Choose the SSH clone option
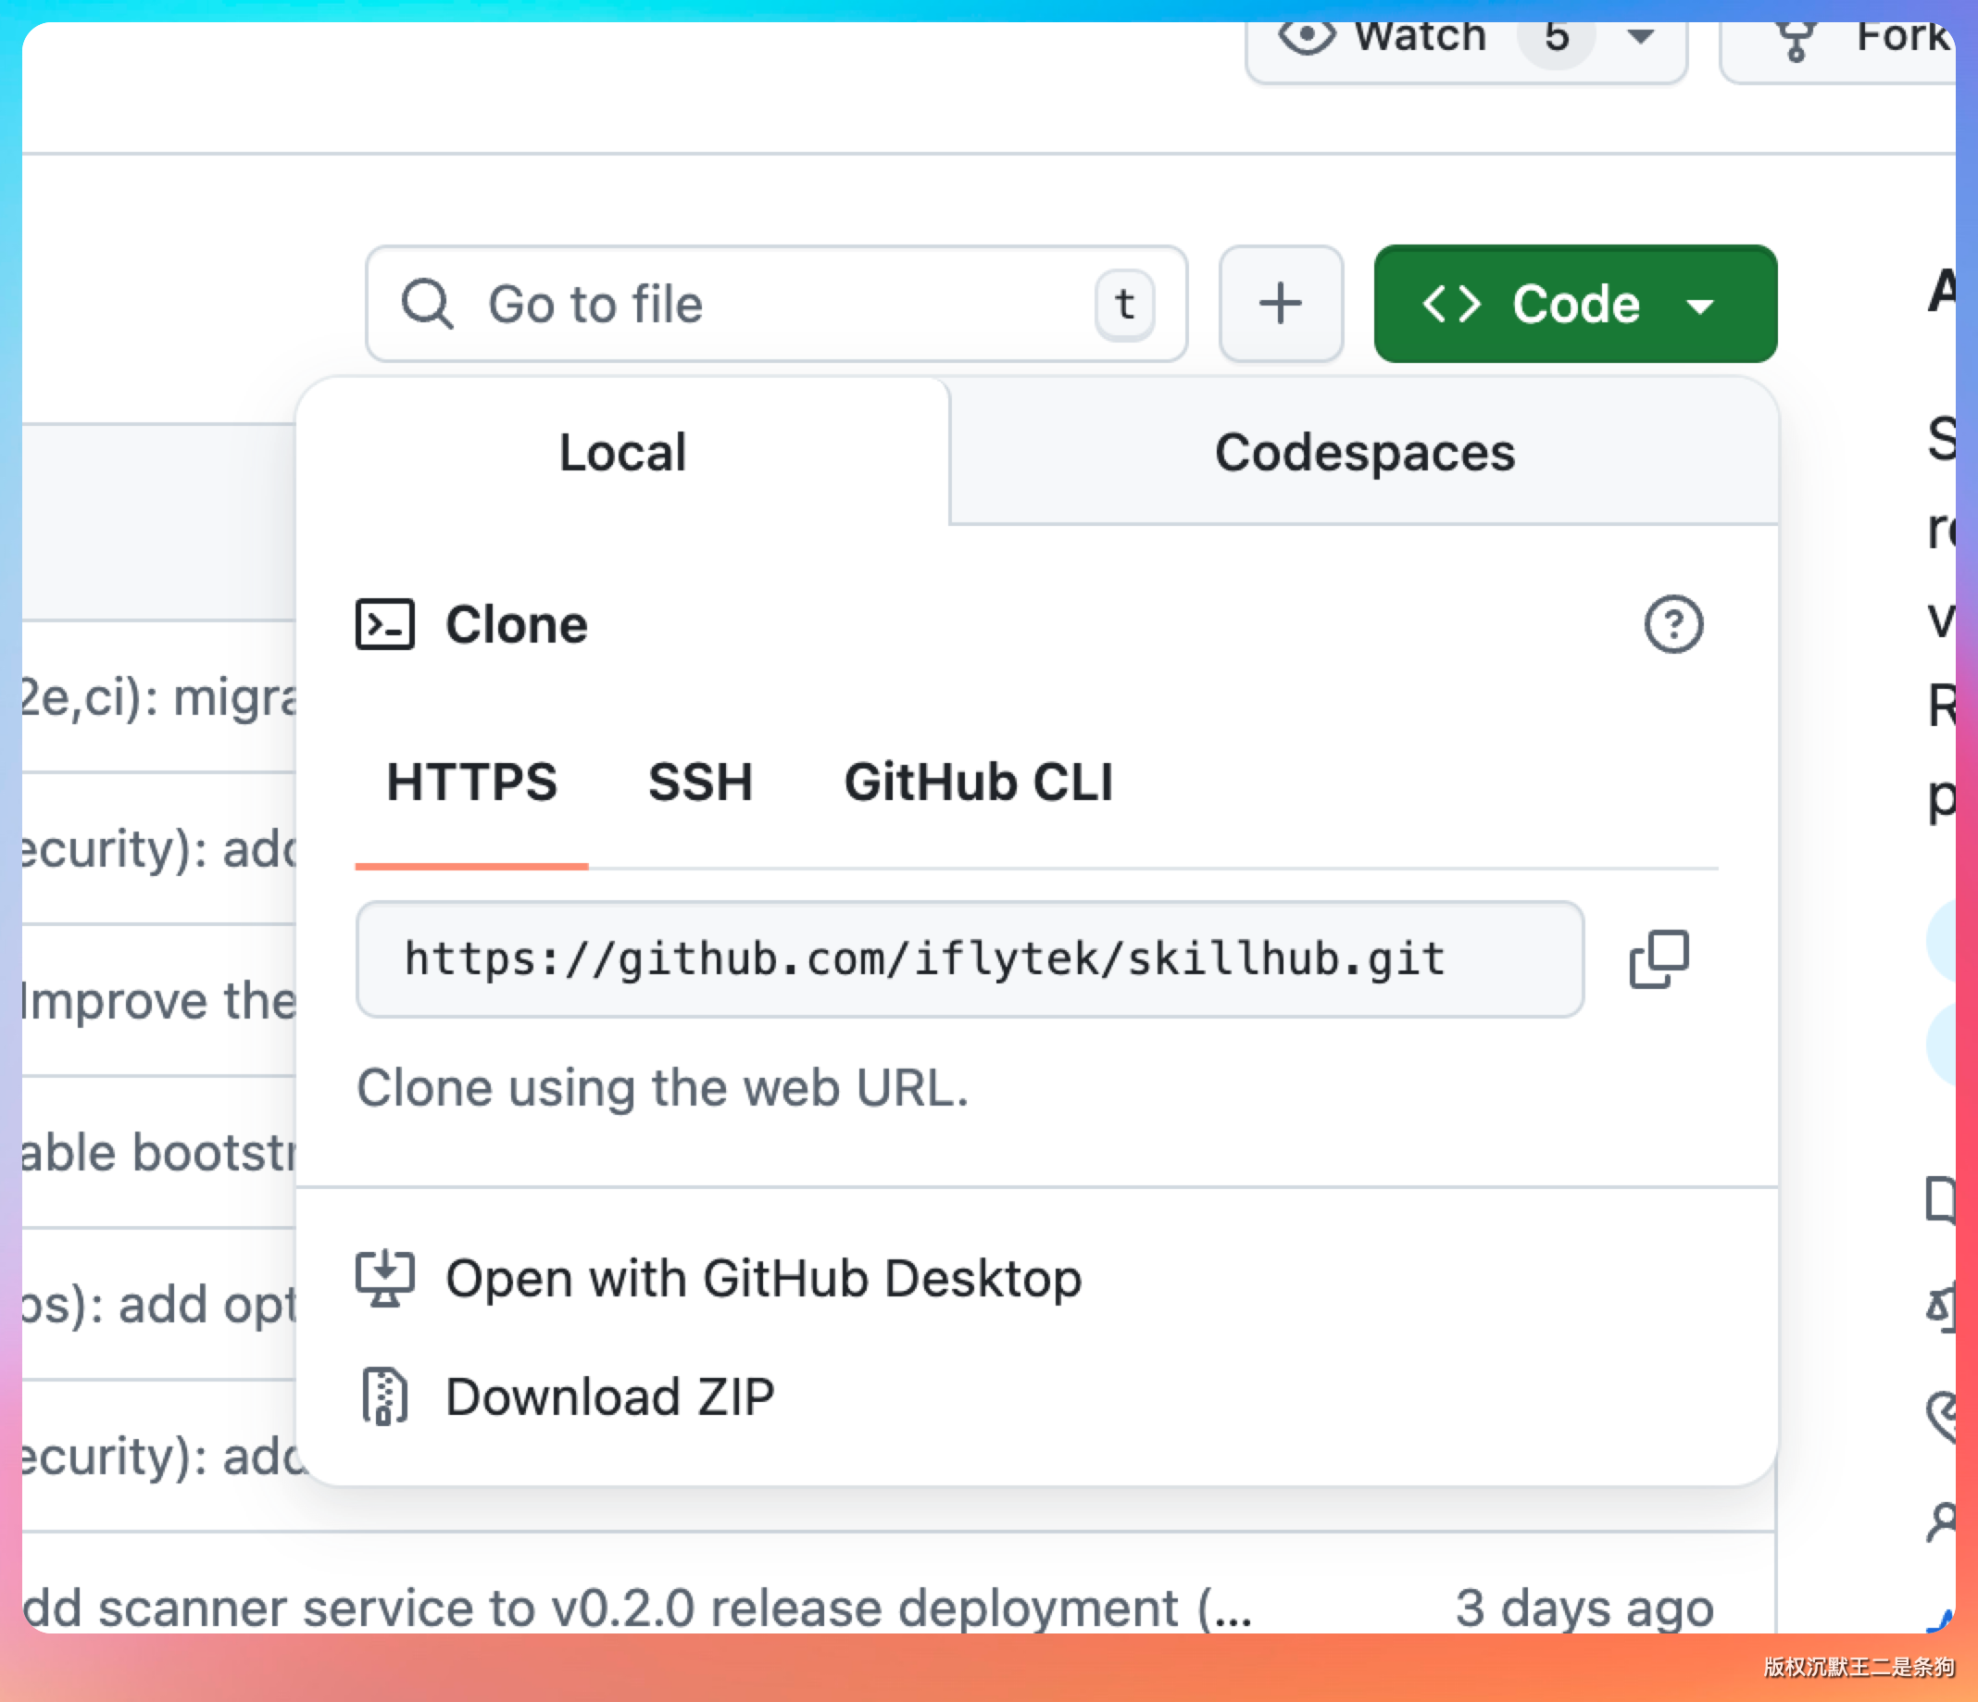 700,782
